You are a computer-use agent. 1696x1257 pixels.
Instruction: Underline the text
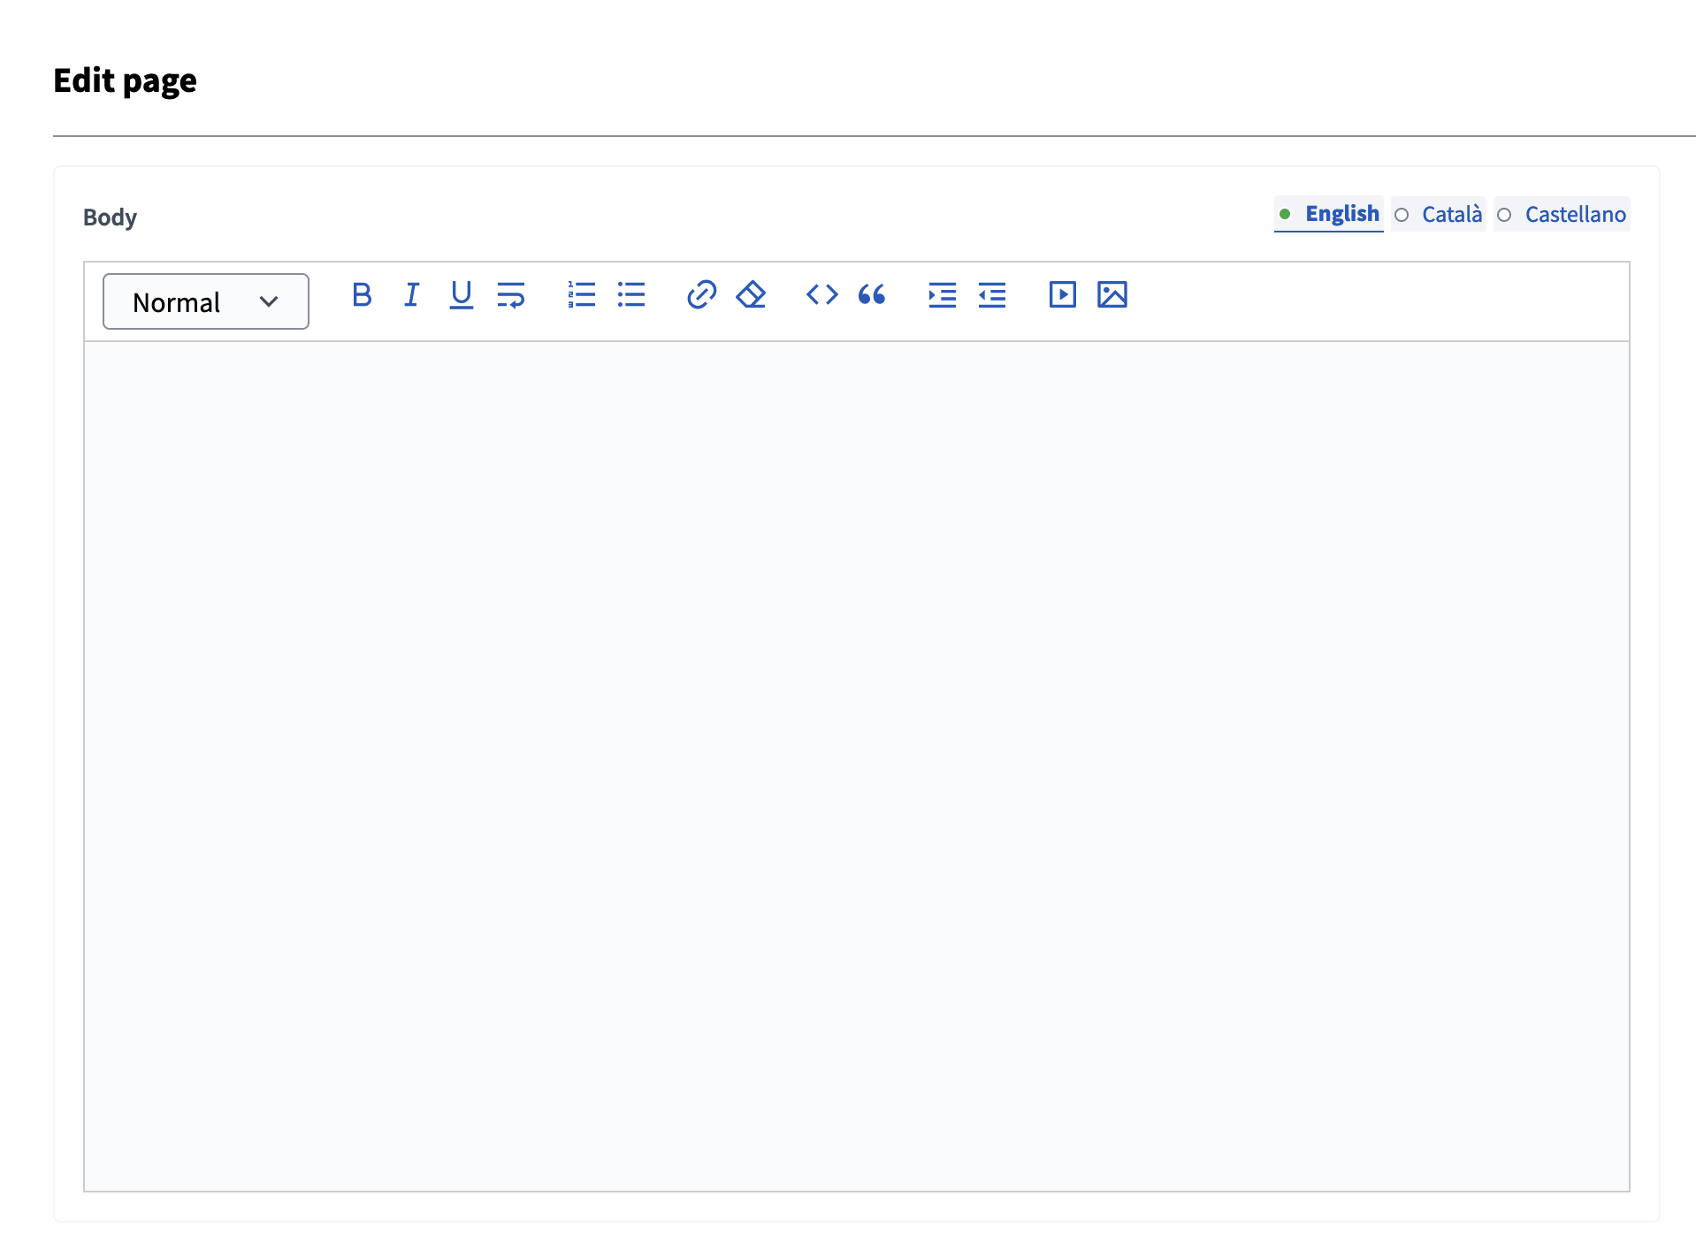(461, 295)
